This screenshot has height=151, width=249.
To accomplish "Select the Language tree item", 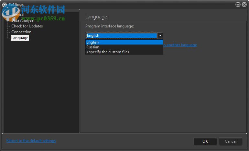I will [20, 38].
